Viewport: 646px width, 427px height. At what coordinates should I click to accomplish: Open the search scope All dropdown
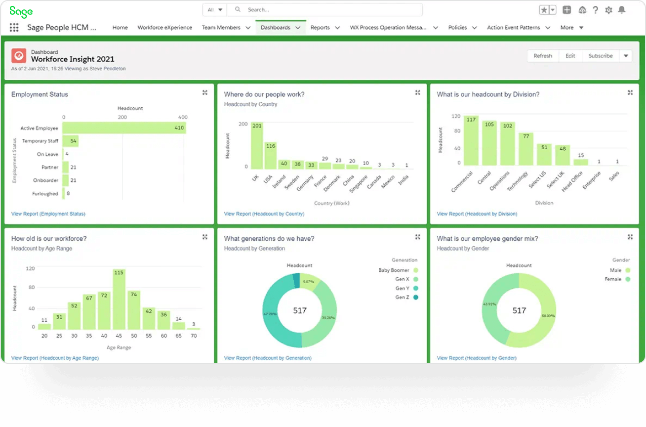point(214,9)
